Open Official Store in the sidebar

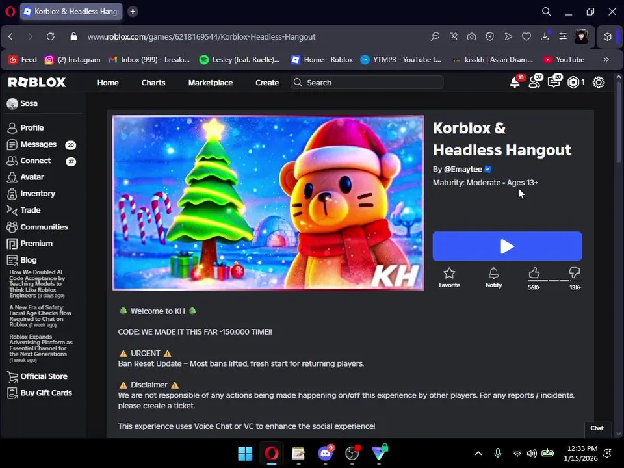pyautogui.click(x=44, y=376)
